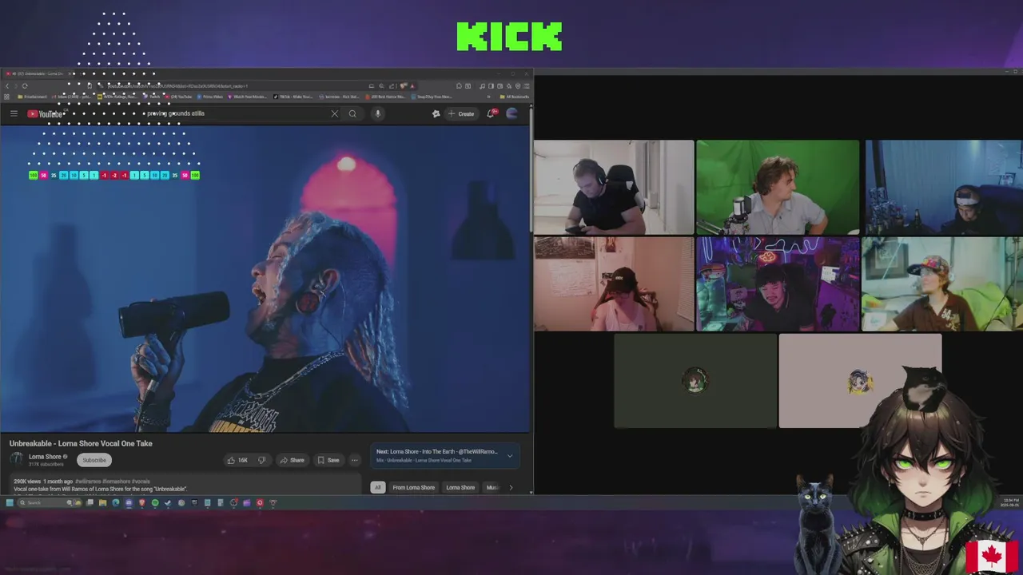Select the green screen participant tile
Screen dimensions: 1023x575
click(778, 187)
